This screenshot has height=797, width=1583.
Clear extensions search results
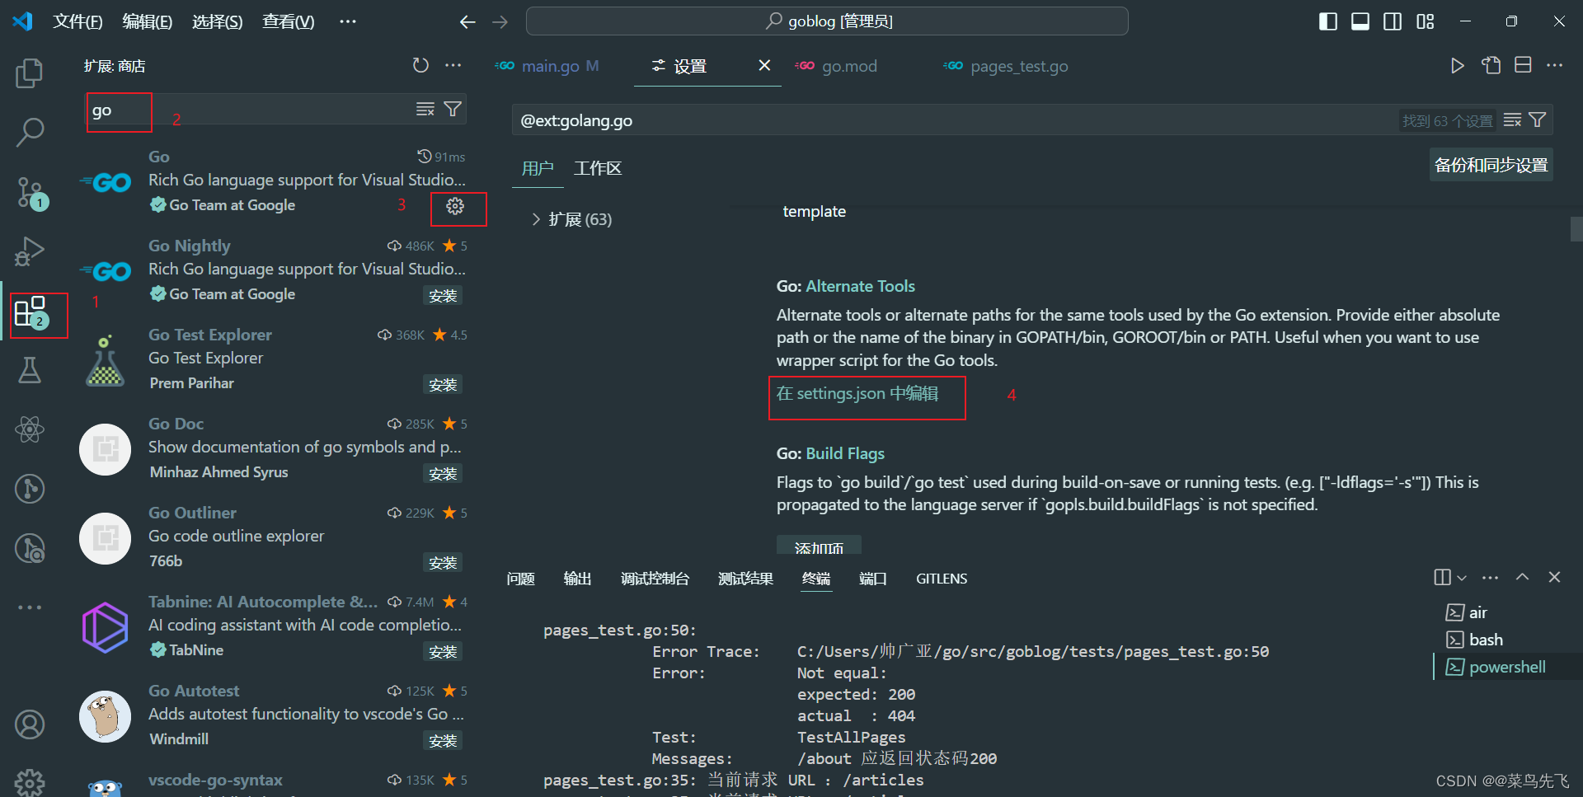[x=425, y=109]
